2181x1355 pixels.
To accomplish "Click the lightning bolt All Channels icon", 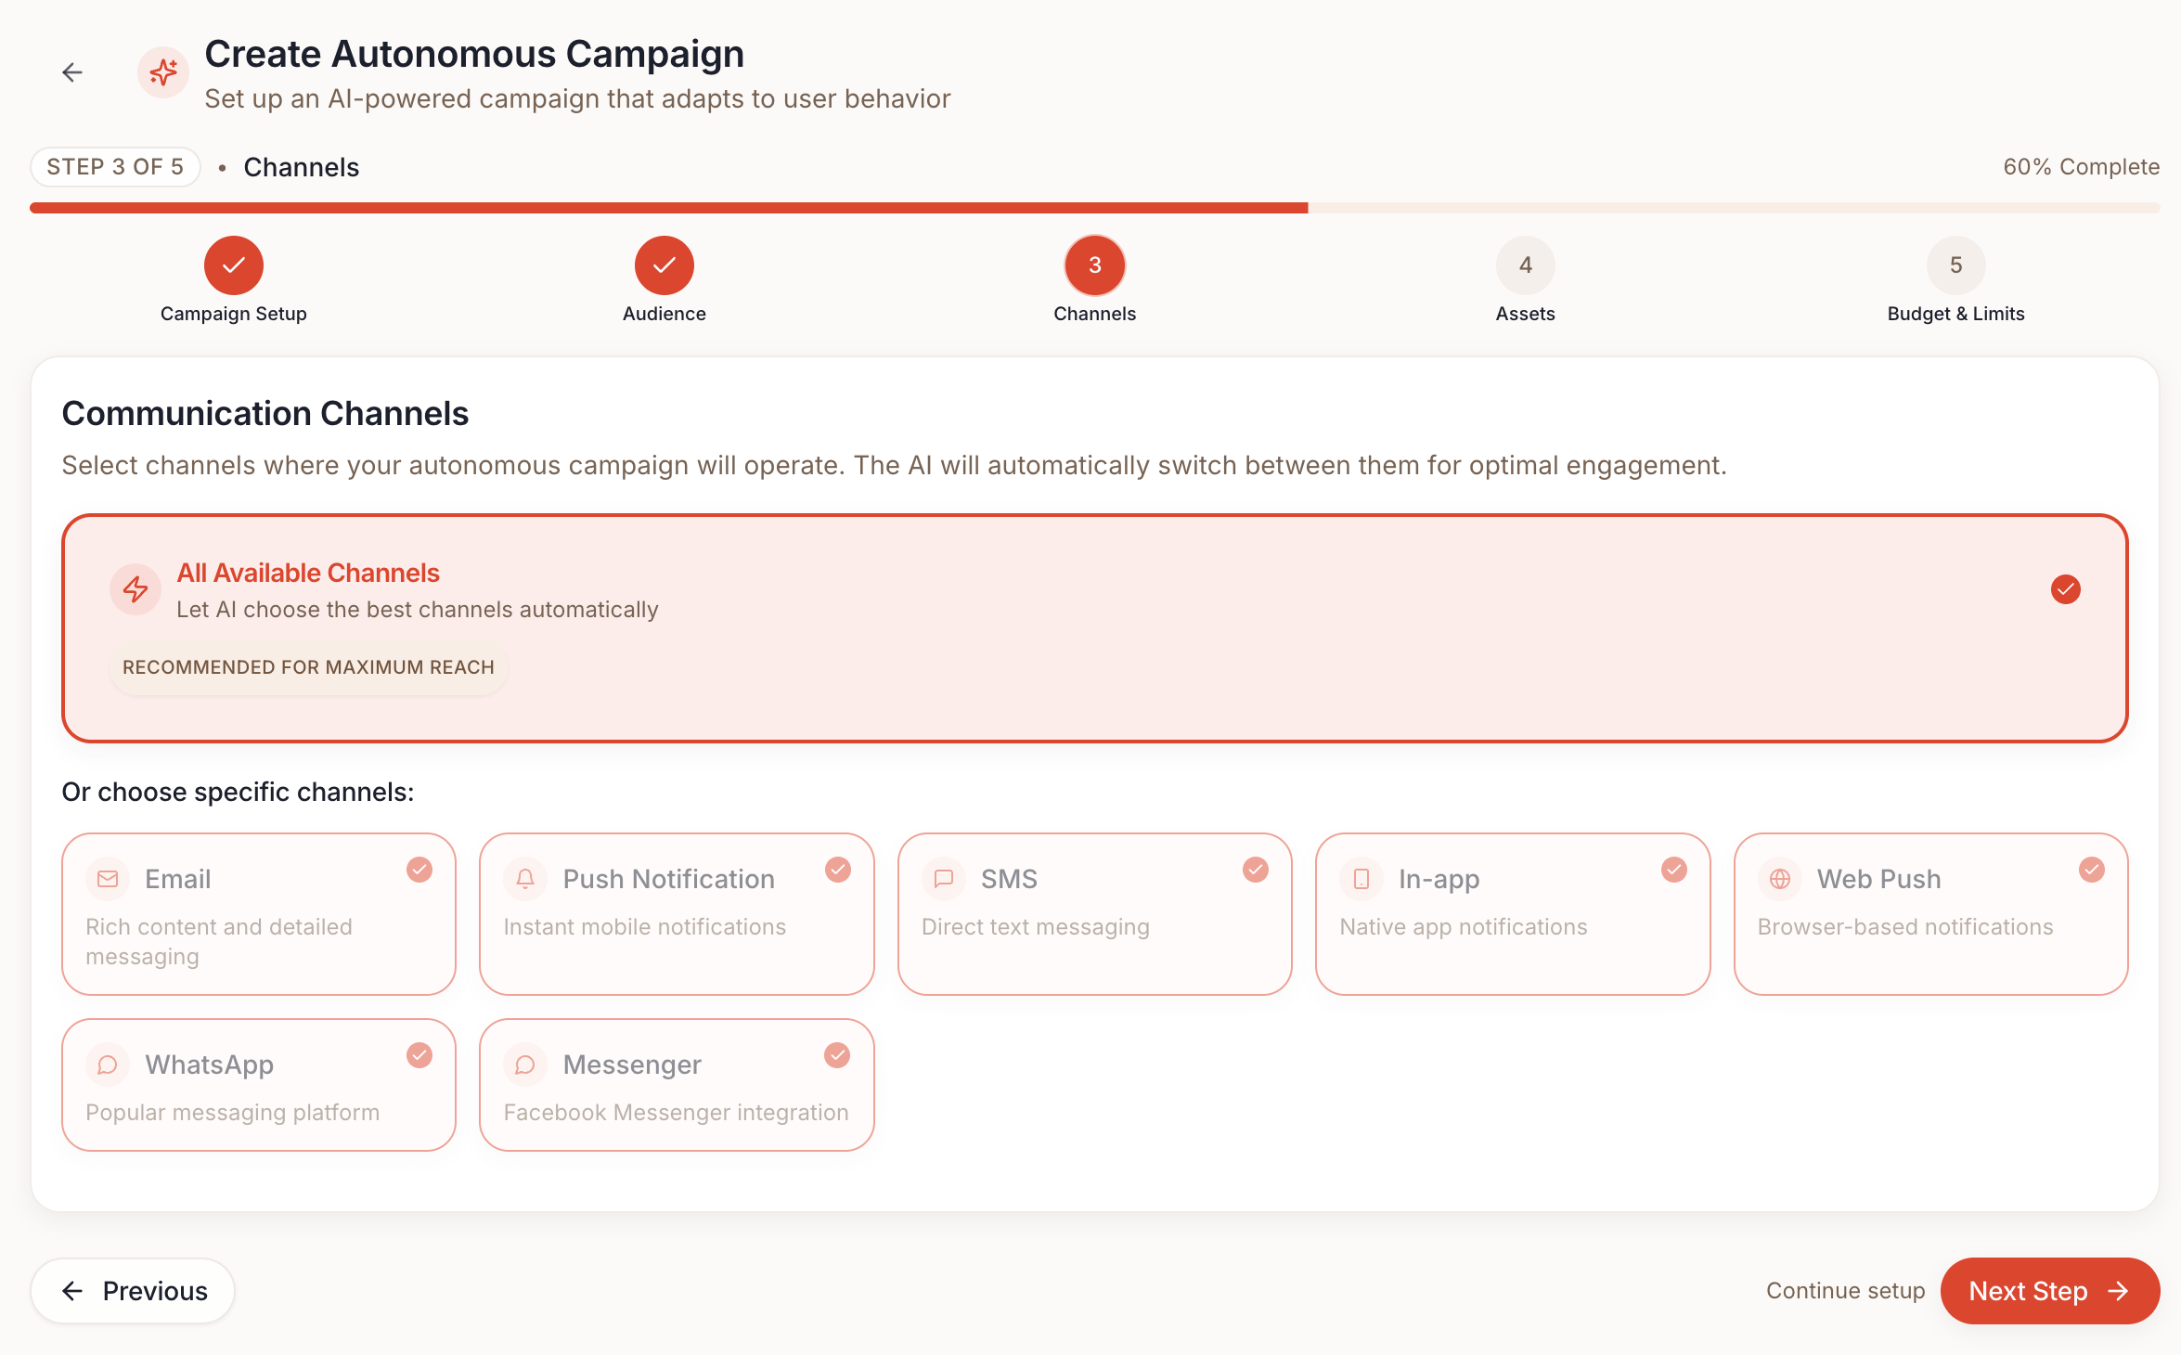I will click(x=136, y=589).
